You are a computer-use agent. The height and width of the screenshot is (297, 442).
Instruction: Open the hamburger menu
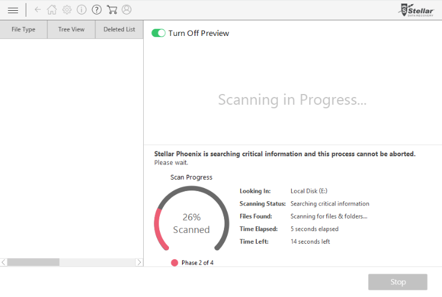pyautogui.click(x=13, y=10)
